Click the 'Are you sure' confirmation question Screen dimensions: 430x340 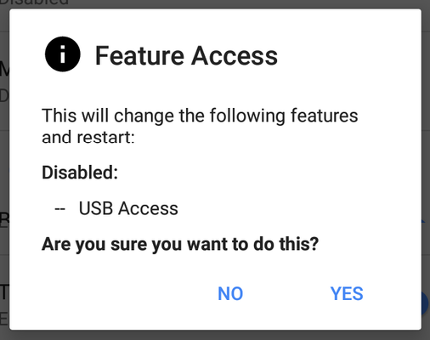point(180,245)
